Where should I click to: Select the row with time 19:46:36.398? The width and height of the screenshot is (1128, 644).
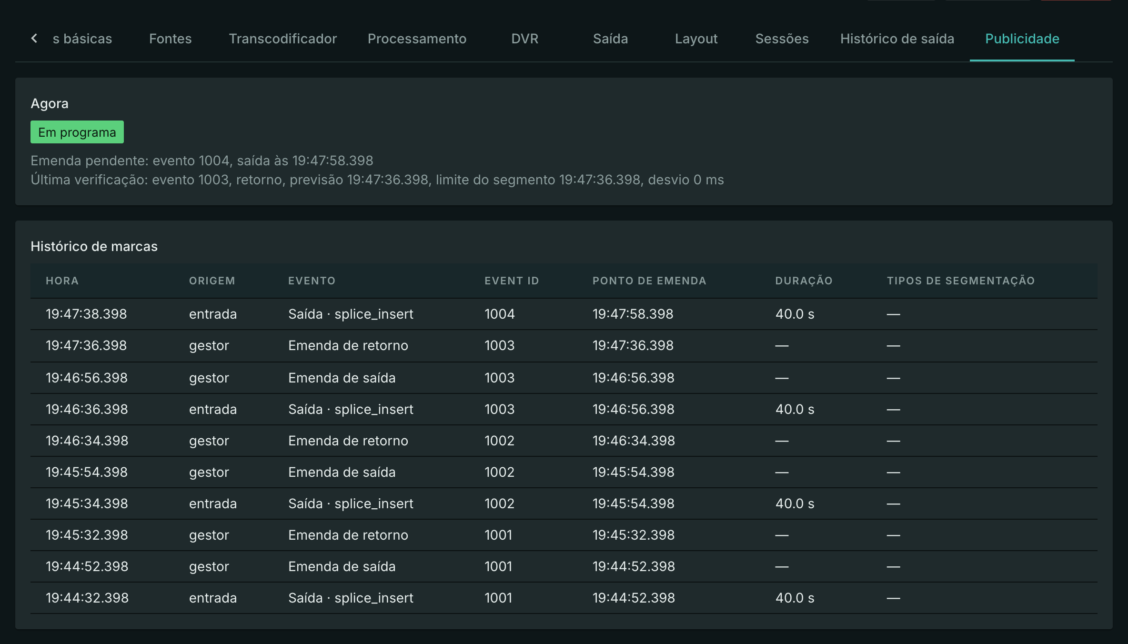click(x=564, y=409)
